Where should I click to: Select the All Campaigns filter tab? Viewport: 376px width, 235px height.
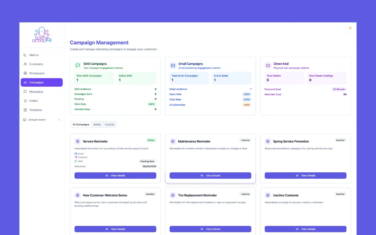81,124
